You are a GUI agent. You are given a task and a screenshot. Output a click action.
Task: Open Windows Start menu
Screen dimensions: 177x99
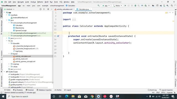[x=3, y=97]
